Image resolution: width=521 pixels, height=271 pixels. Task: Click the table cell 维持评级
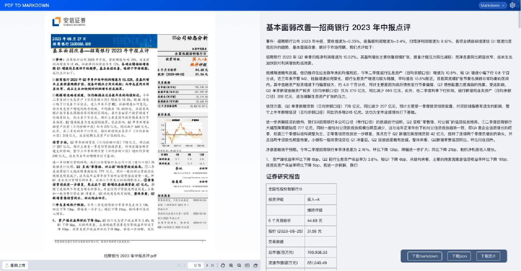321,210
